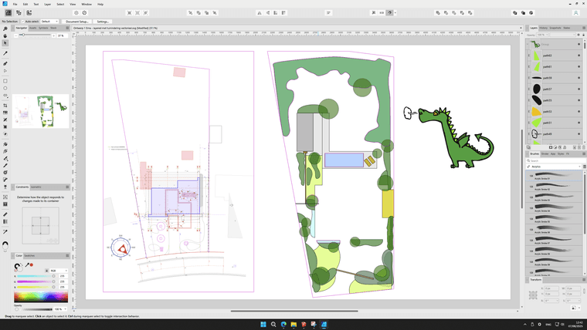Click the Navigator zoom percentage field
This screenshot has height=330, width=587.
(x=61, y=35)
